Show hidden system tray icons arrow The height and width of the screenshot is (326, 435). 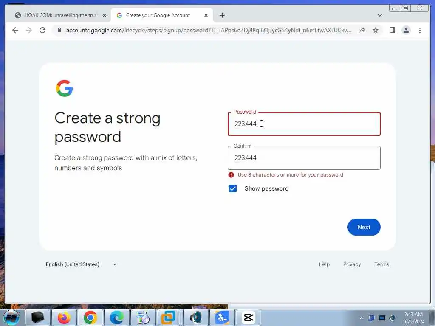pos(361,318)
